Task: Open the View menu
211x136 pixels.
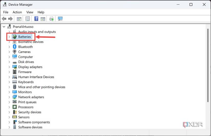Action: [x=30, y=12]
